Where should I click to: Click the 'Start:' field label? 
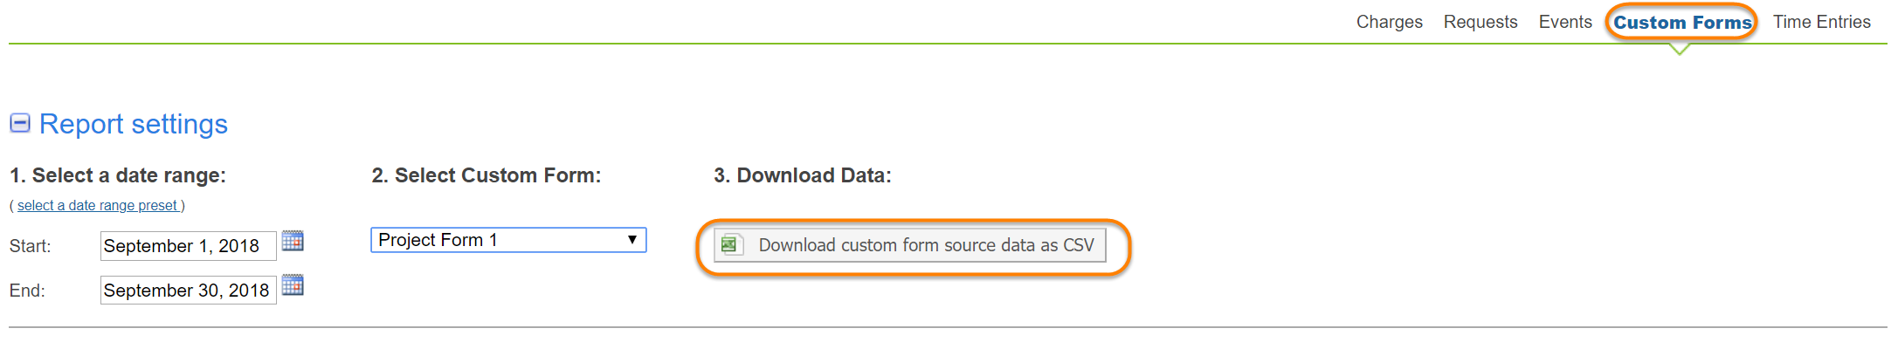(31, 247)
